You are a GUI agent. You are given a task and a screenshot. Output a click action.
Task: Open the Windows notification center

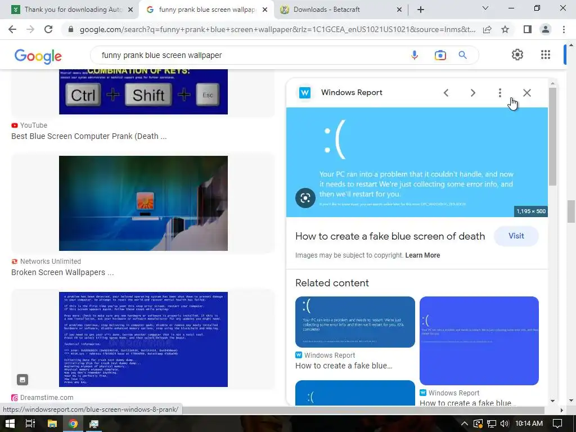click(x=557, y=424)
